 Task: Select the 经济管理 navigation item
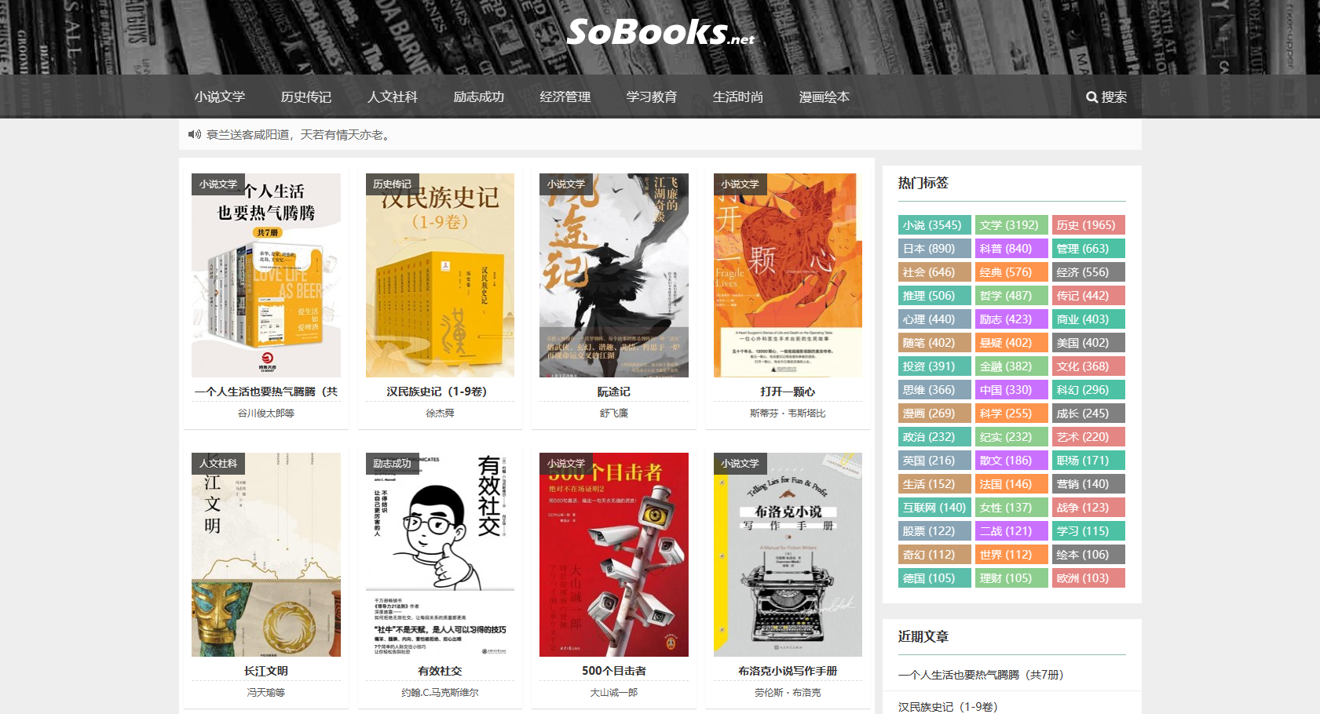(565, 97)
